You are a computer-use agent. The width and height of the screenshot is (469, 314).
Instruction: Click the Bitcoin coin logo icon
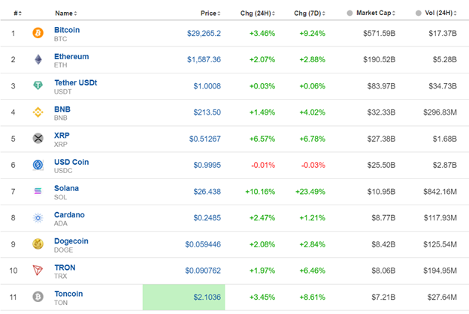tap(38, 33)
